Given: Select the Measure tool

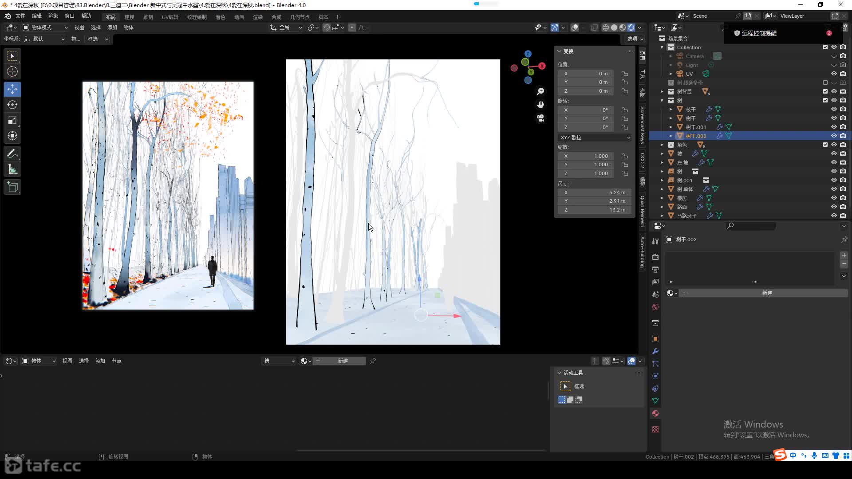Looking at the screenshot, I should [12, 169].
